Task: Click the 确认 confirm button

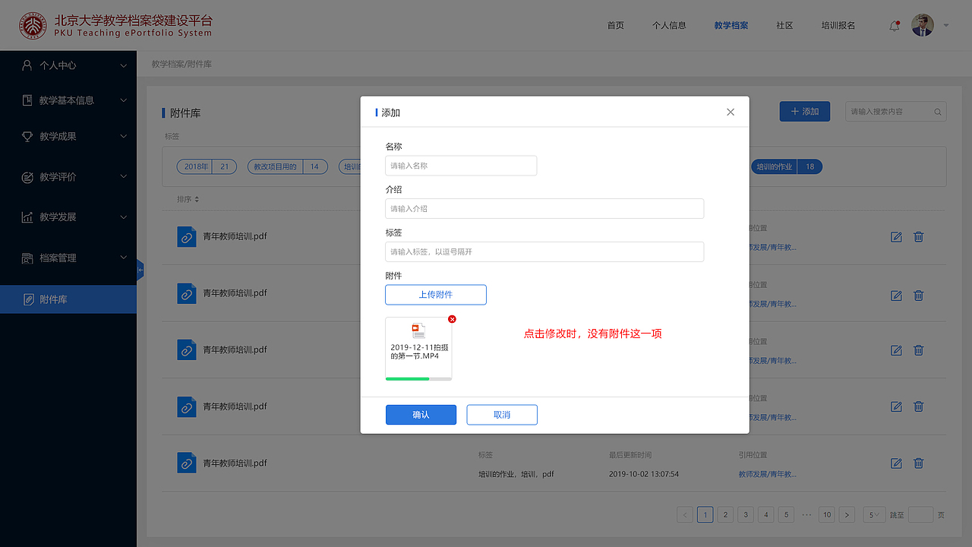Action: point(421,414)
